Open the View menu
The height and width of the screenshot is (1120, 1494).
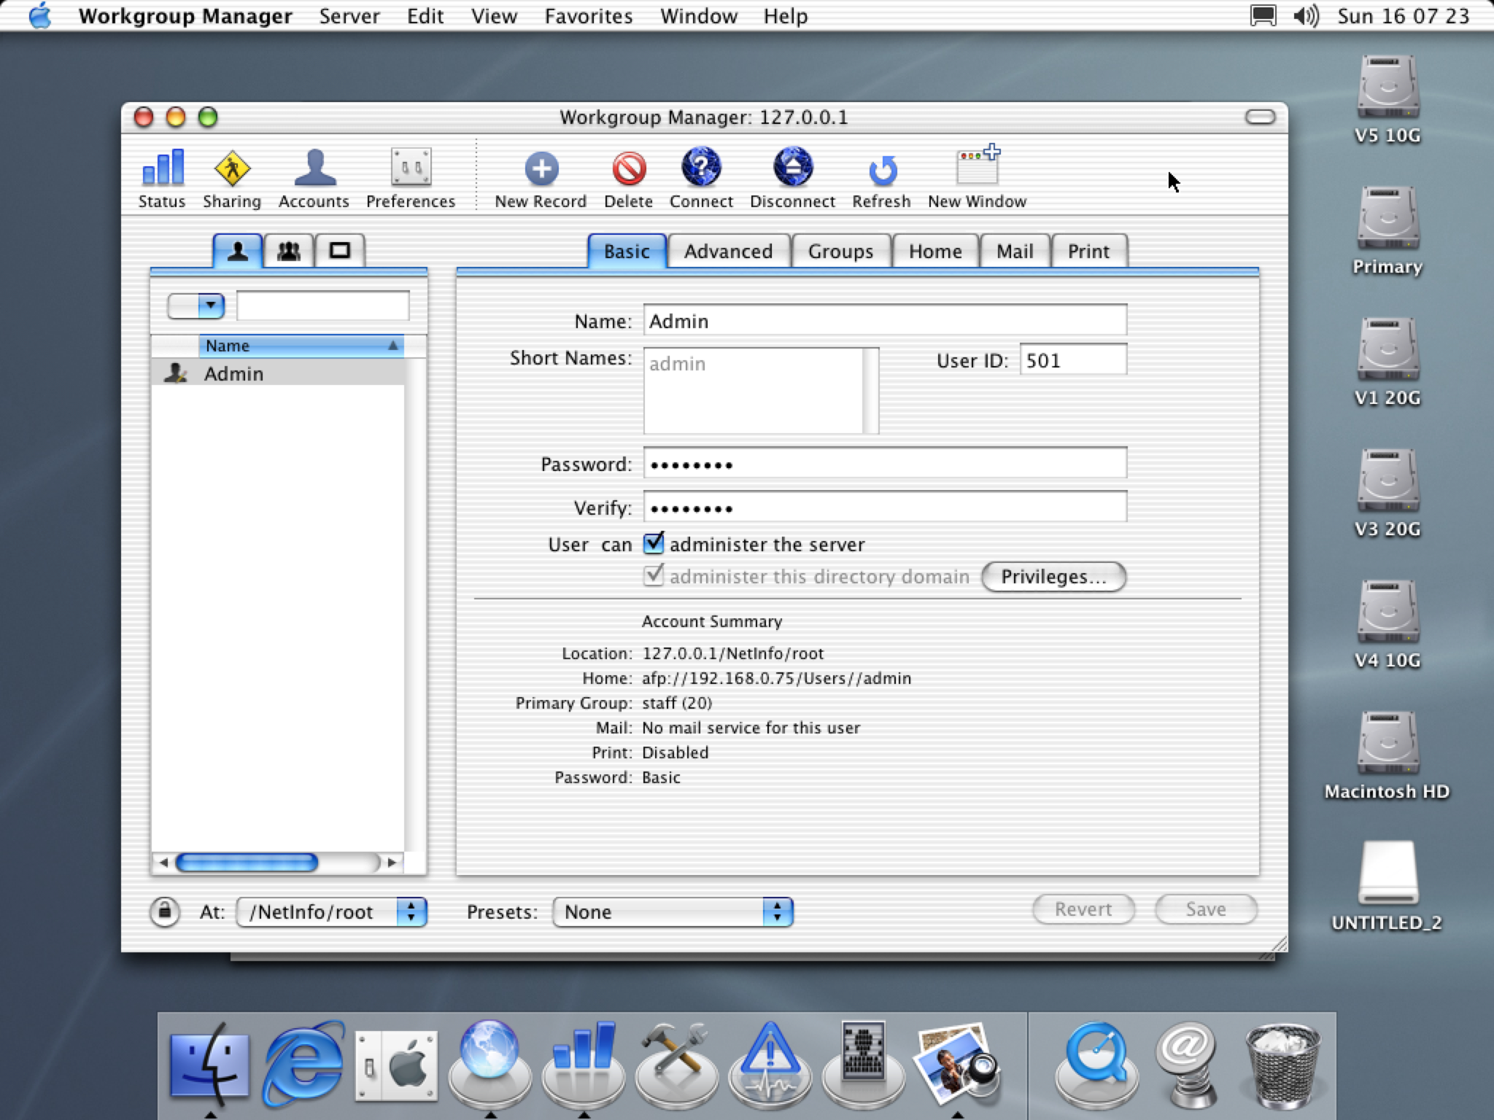pyautogui.click(x=494, y=16)
